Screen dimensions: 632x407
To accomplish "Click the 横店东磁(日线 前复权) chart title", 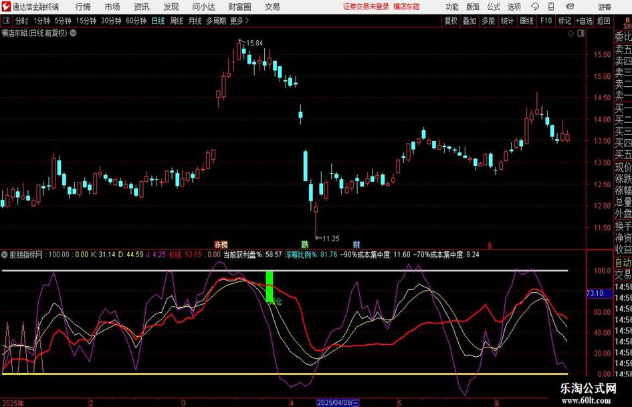I will 34,33.
